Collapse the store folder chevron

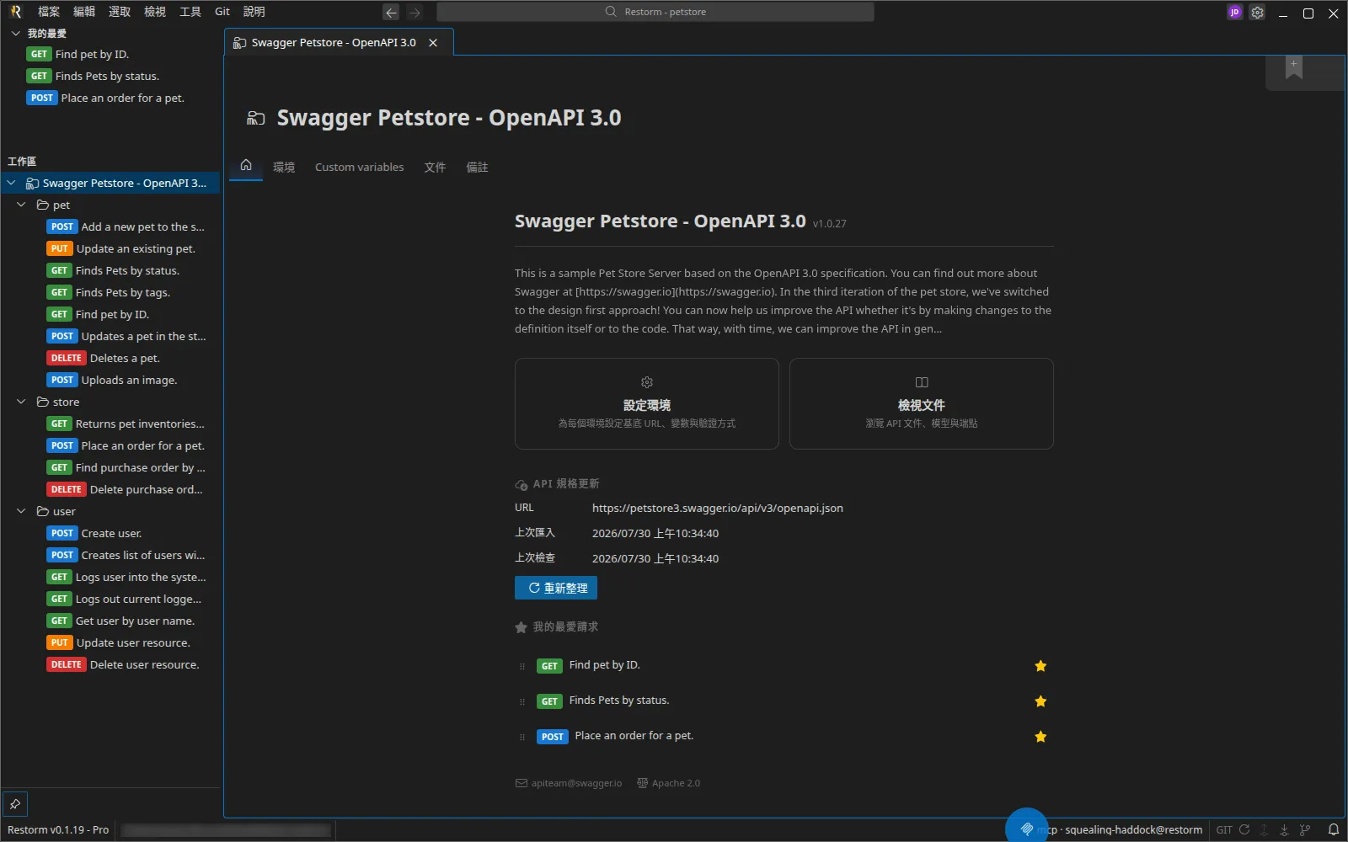[21, 402]
